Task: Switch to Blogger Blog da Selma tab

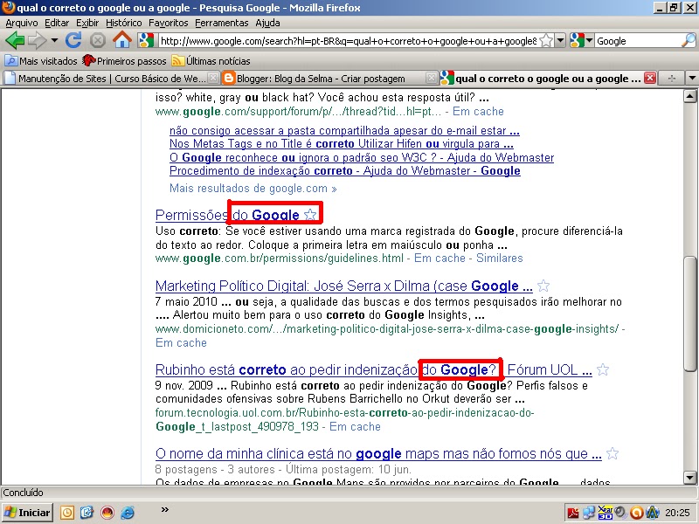Action: (321, 79)
